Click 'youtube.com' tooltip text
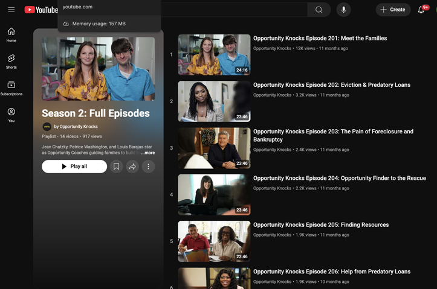Screen dimensions: 437x289 (77, 7)
